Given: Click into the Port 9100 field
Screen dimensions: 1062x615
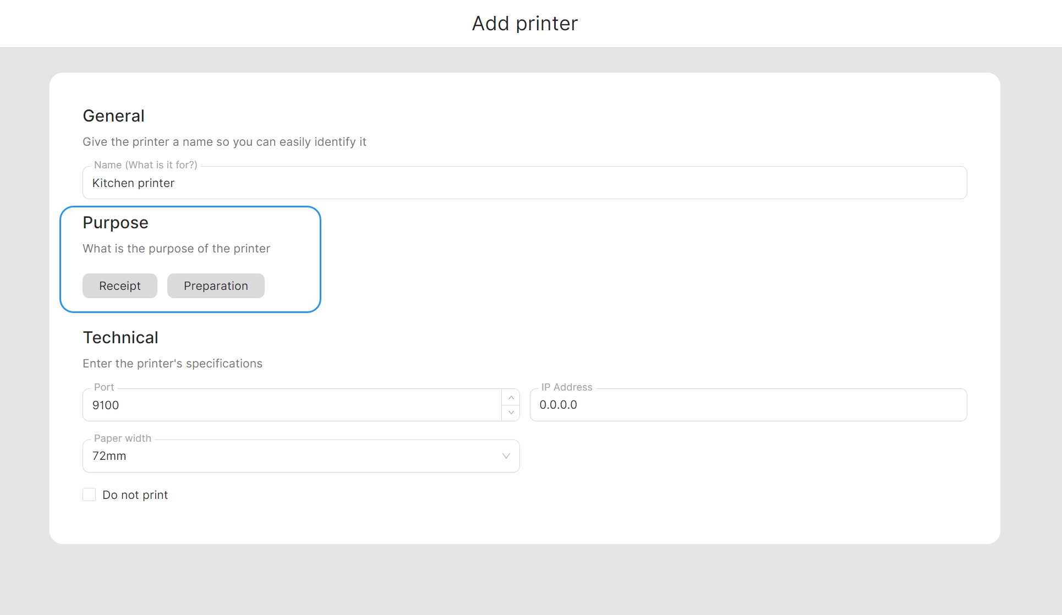Looking at the screenshot, I should click(x=292, y=405).
